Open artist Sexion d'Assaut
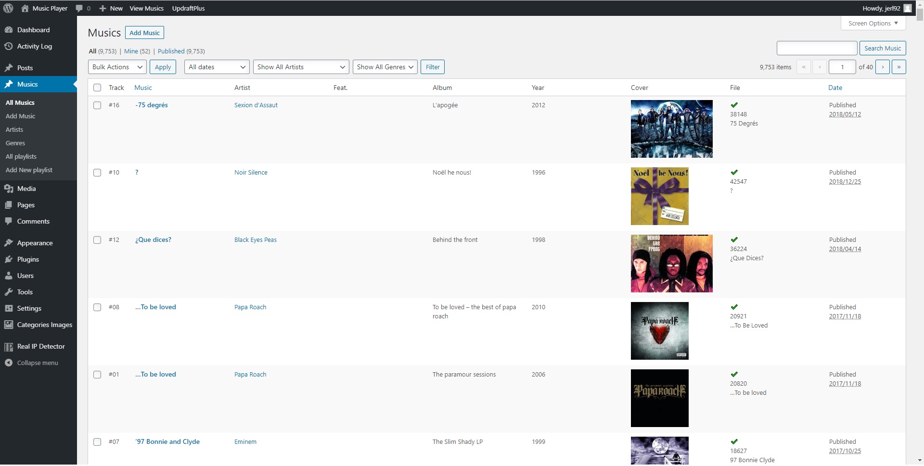The width and height of the screenshot is (924, 466). click(x=256, y=105)
